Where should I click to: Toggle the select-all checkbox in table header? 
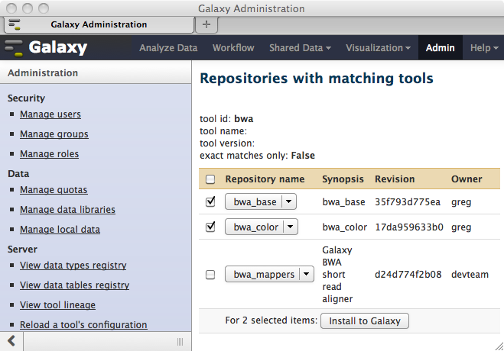click(x=210, y=179)
